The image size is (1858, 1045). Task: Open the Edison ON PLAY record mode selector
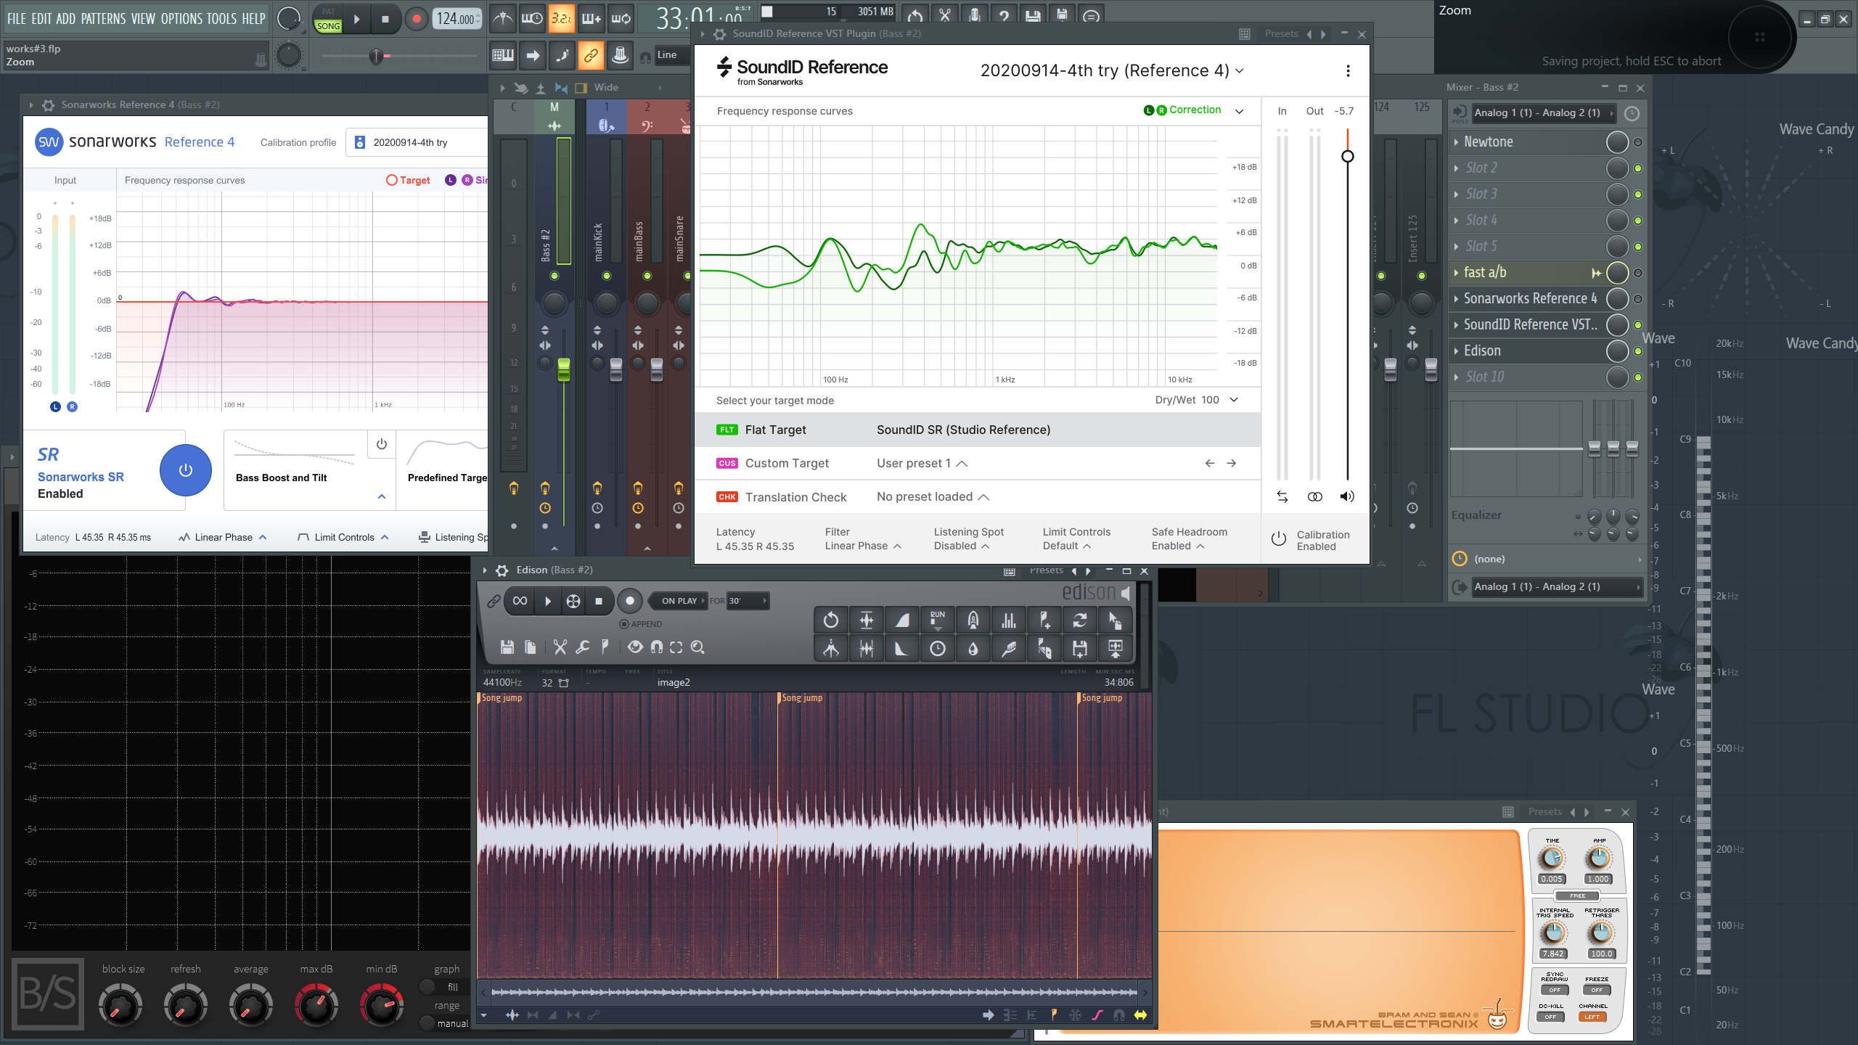[x=679, y=601]
